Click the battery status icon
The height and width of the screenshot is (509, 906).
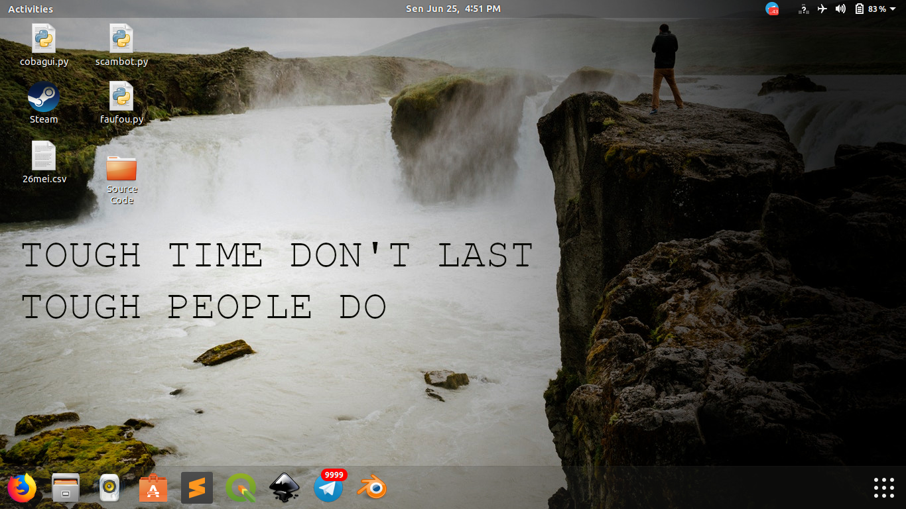860,9
